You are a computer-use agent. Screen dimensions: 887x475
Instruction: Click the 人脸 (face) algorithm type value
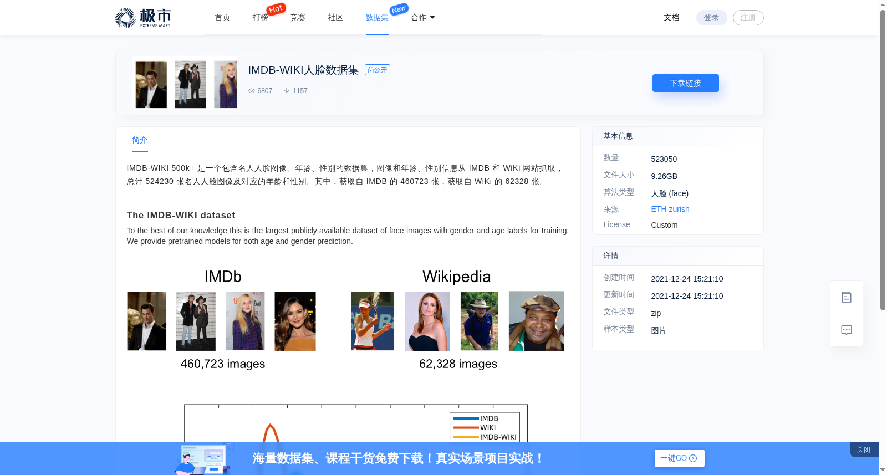pyautogui.click(x=670, y=193)
